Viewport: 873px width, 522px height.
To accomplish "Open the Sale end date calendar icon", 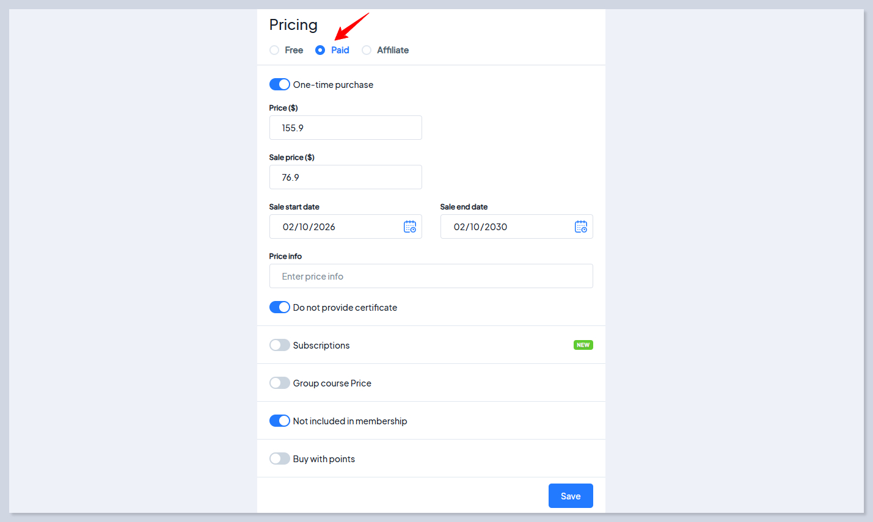I will [580, 227].
